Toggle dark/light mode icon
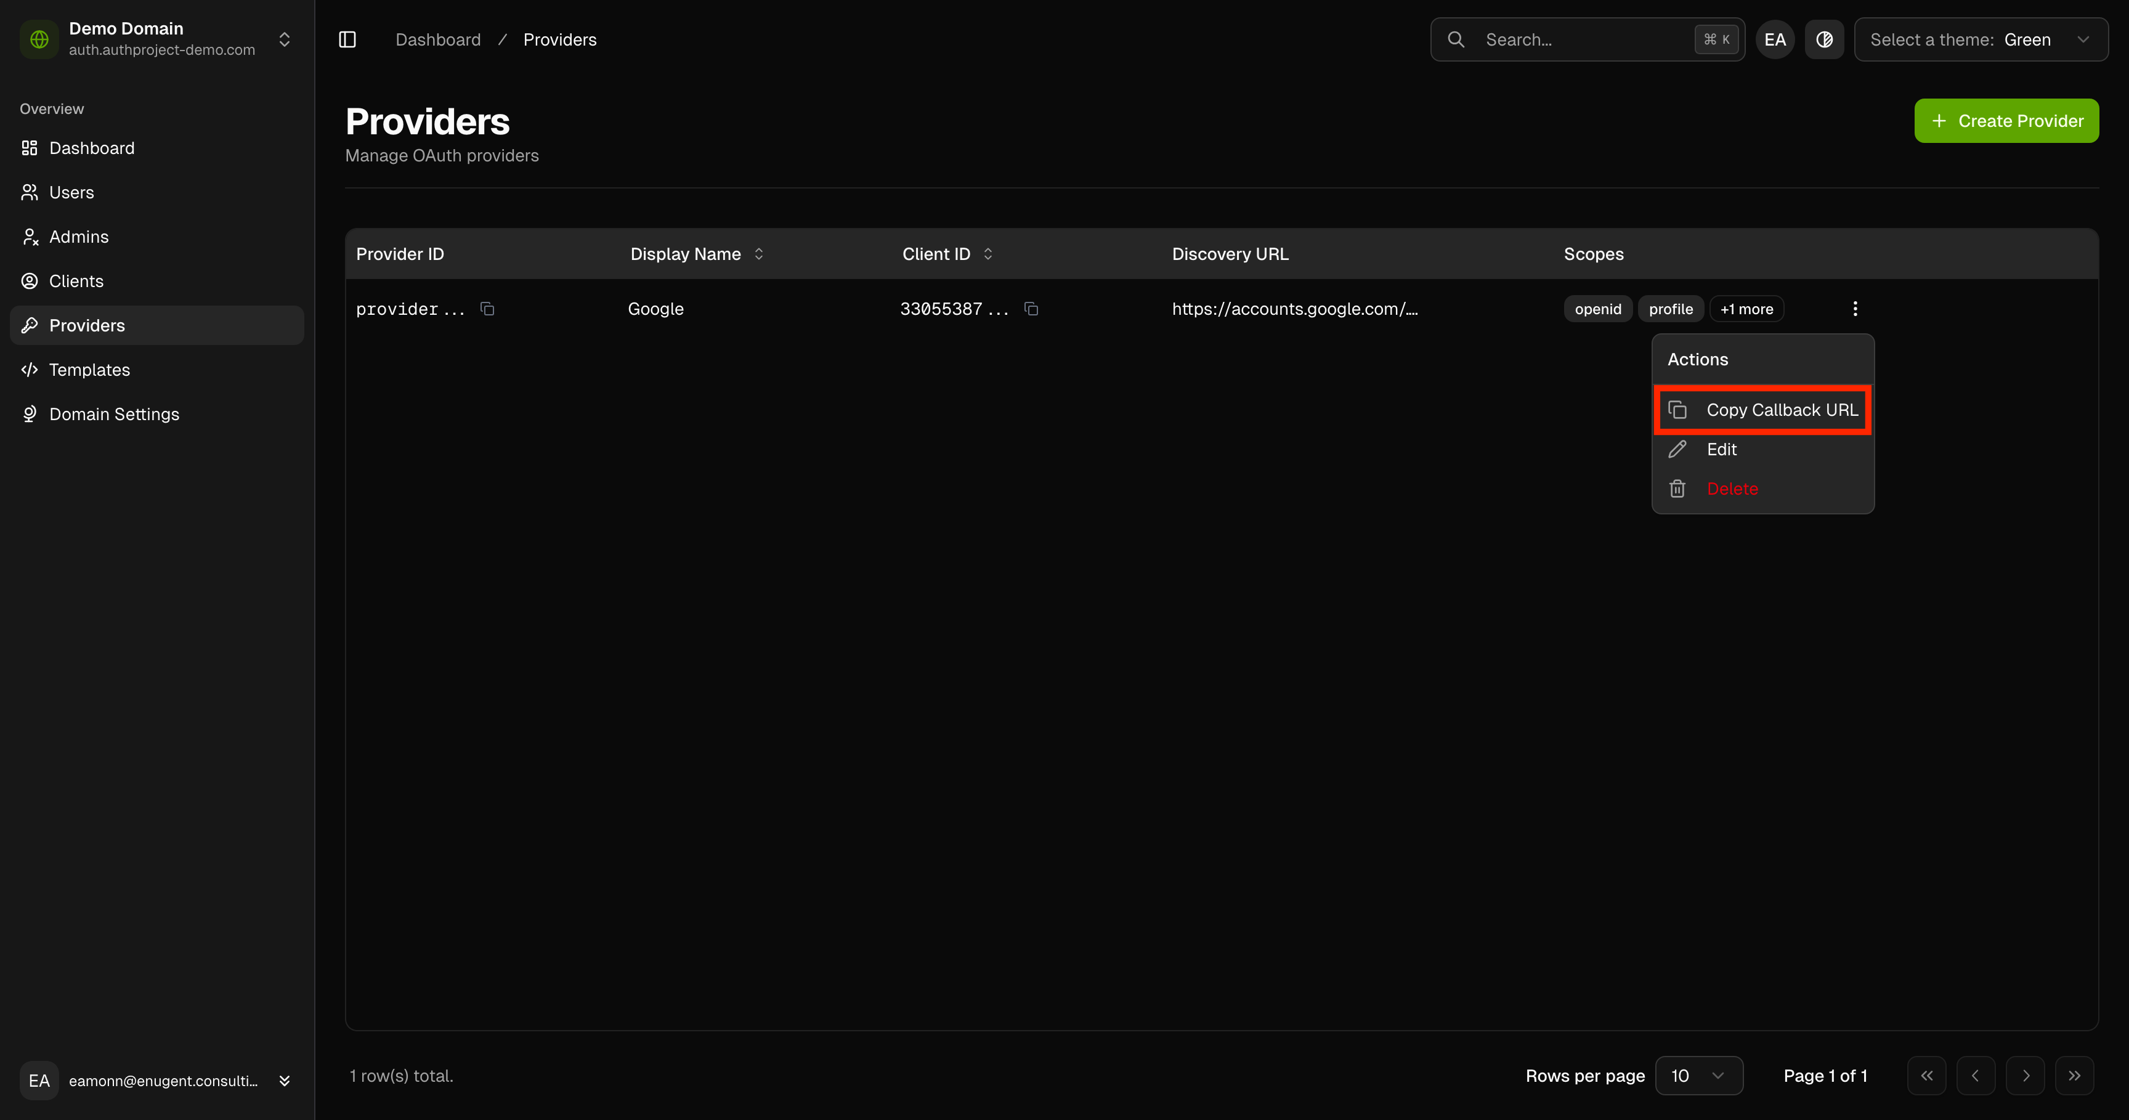Viewport: 2129px width, 1120px height. 1824,39
